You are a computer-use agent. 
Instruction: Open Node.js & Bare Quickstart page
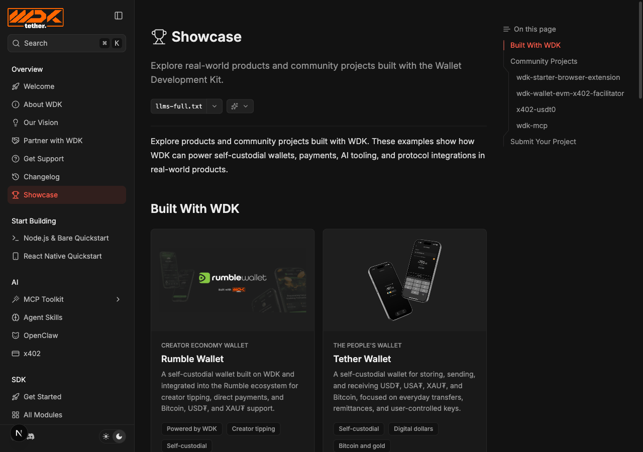click(67, 238)
